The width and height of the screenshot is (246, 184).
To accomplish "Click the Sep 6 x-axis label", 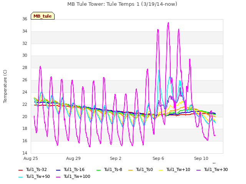I will (158, 158).
